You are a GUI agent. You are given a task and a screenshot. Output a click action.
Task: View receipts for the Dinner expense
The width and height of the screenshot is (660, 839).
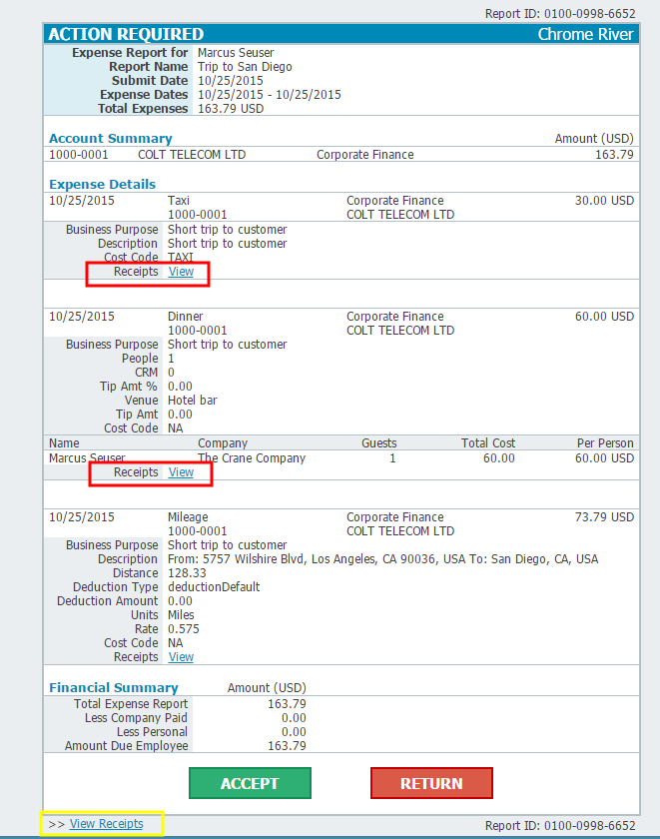click(181, 472)
